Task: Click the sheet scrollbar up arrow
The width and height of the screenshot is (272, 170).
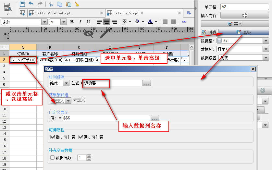Action: pos(192,47)
